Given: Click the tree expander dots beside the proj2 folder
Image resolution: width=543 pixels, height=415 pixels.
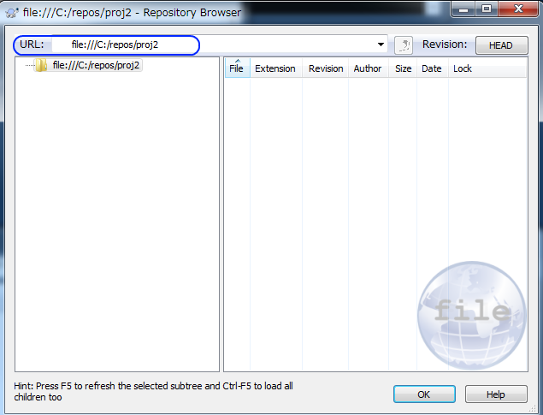Looking at the screenshot, I should (x=29, y=66).
